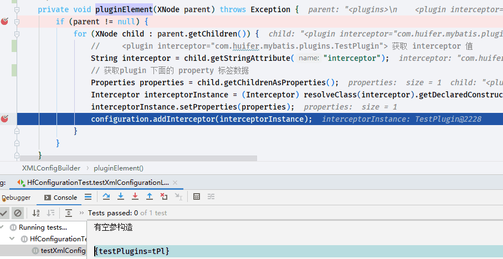Viewport: 503px width, 259px height.
Task: Fold the pluginElement method gutter marker
Action: click(17, 9)
